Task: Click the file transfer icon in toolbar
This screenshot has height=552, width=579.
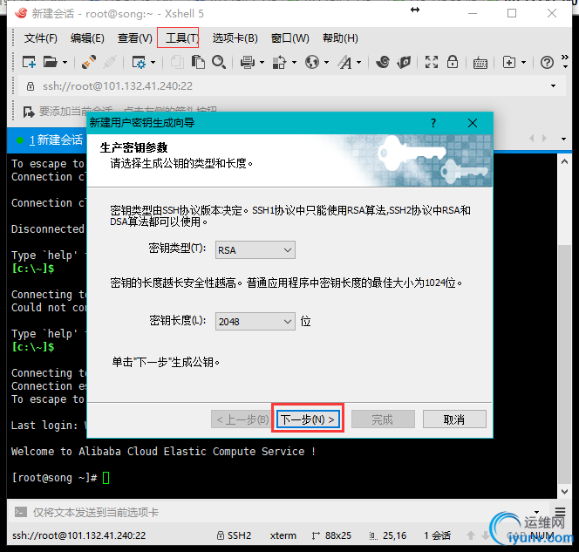Action: pos(280,62)
